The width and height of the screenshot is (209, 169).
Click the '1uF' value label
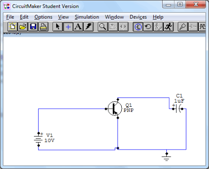pyautogui.click(x=179, y=101)
